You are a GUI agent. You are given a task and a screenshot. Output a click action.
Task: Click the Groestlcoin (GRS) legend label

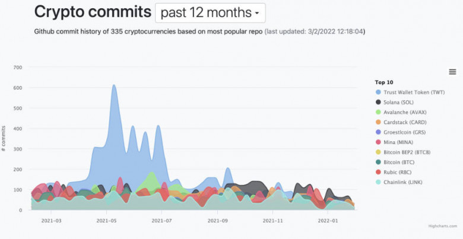click(410, 132)
